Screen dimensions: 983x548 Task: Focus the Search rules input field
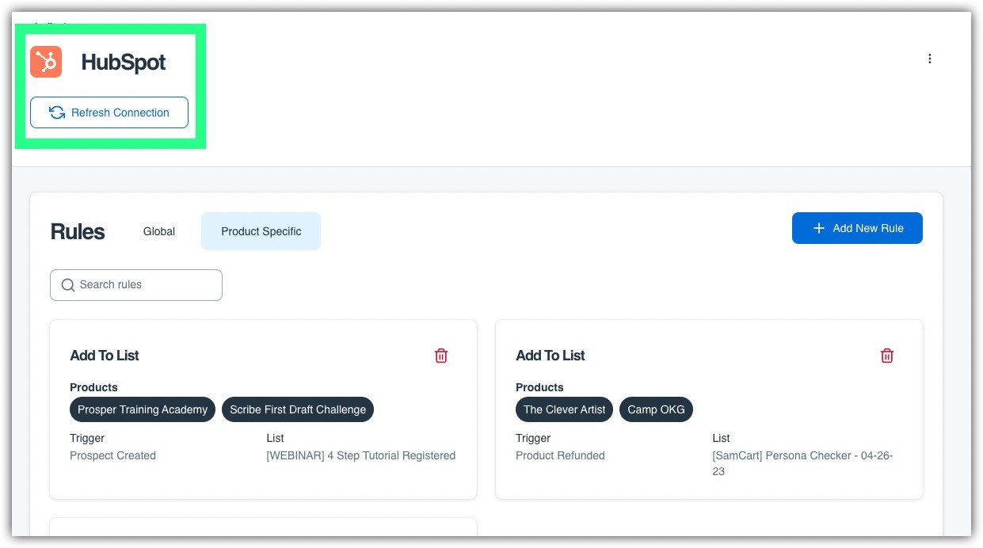point(136,285)
